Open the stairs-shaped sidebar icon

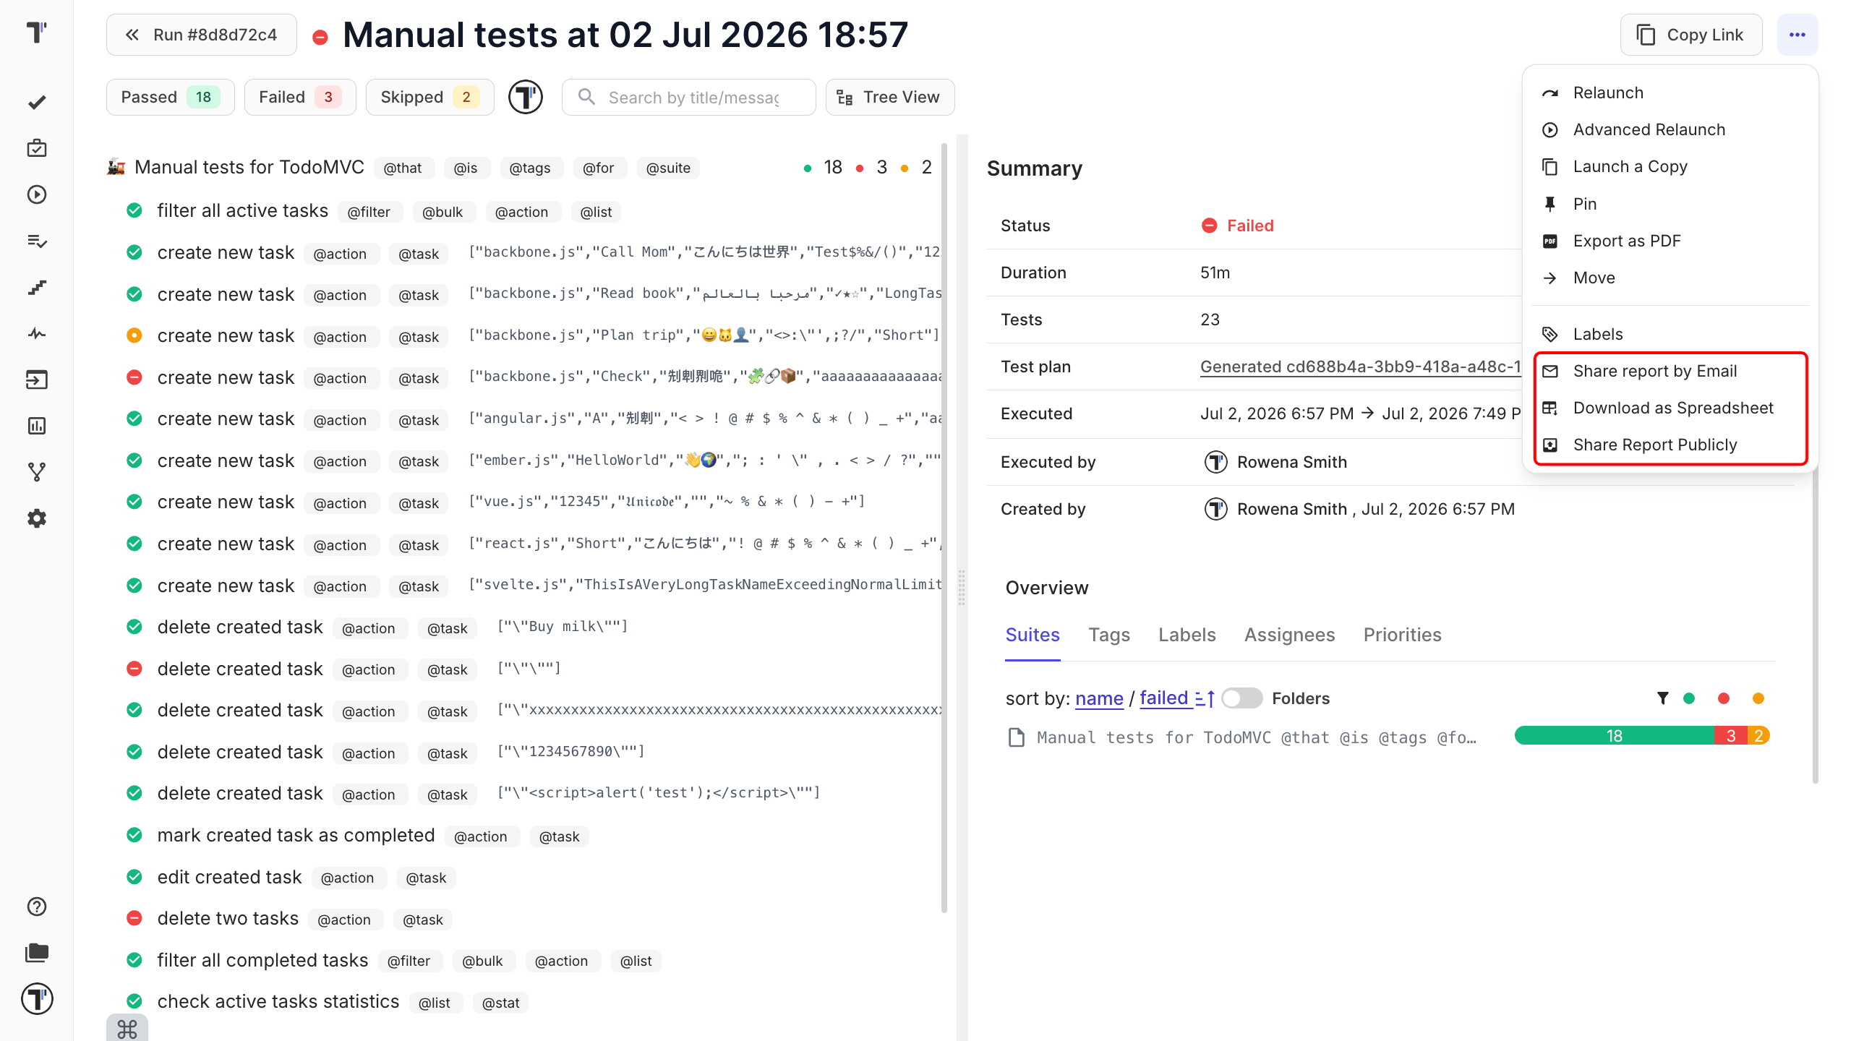37,287
